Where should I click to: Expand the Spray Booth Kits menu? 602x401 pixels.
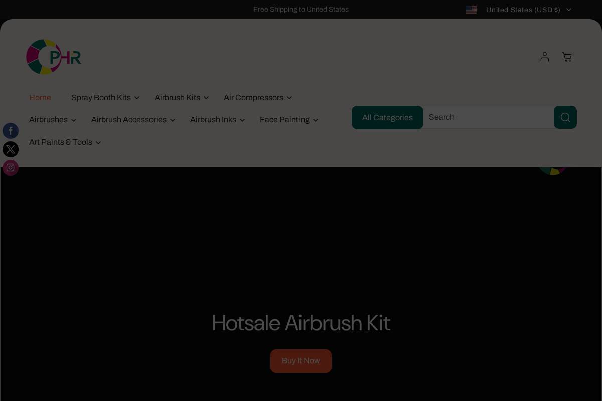[101, 98]
